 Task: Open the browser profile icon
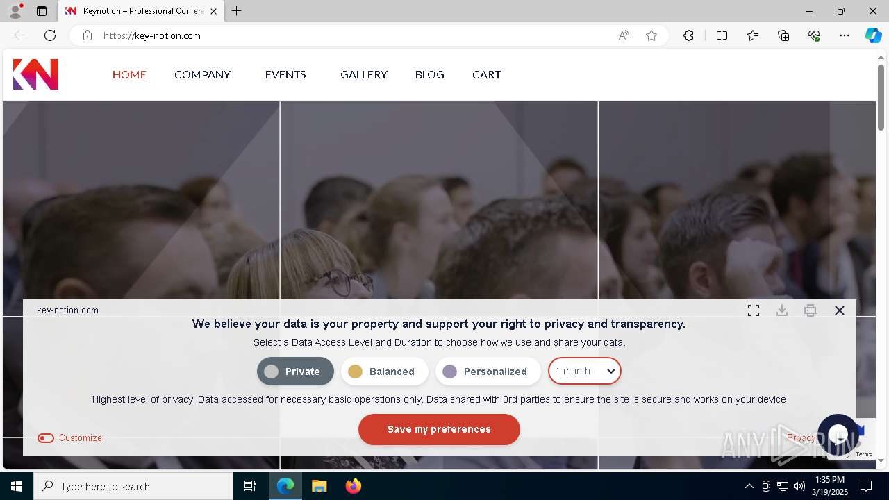coord(15,11)
